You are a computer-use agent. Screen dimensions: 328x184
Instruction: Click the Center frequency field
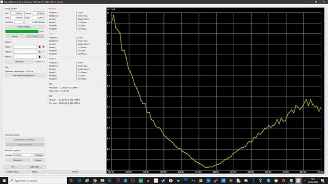38,13
